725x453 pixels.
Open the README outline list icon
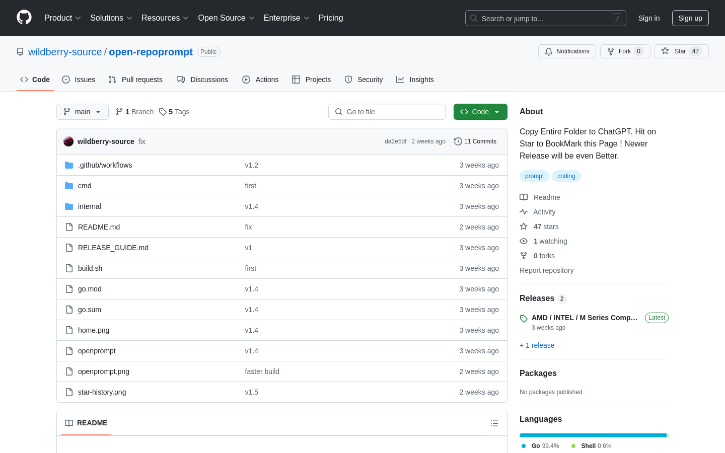pos(494,423)
